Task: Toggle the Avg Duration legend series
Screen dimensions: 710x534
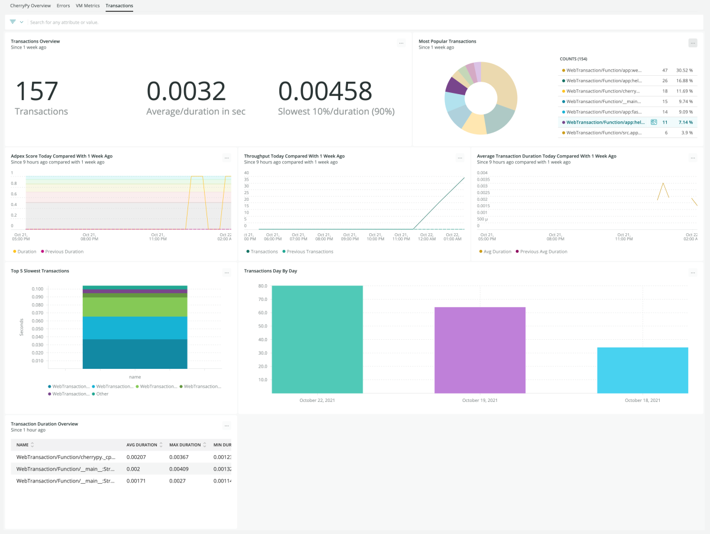Action: (x=497, y=252)
